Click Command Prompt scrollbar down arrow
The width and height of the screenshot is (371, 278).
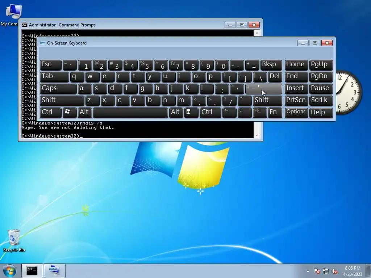point(257,135)
